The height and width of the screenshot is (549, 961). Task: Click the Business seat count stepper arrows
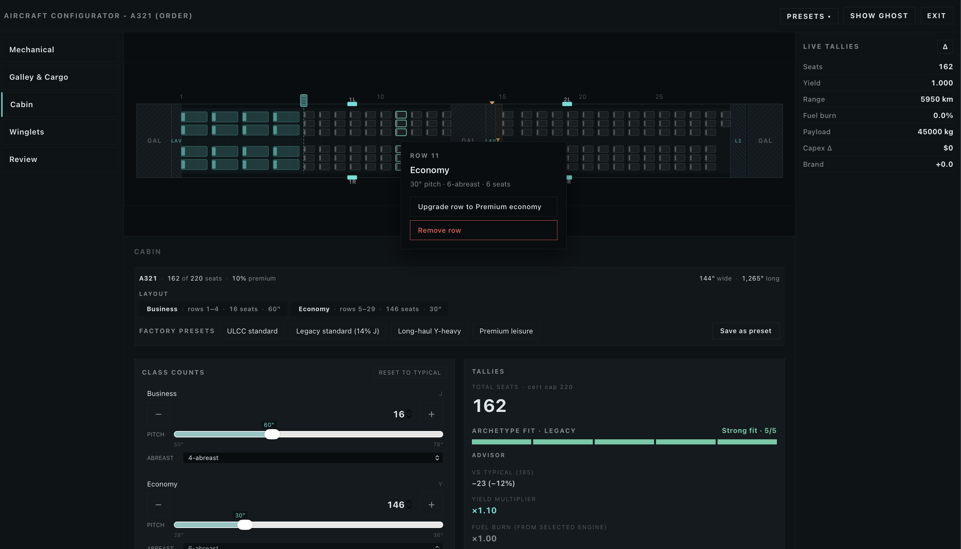tap(409, 414)
